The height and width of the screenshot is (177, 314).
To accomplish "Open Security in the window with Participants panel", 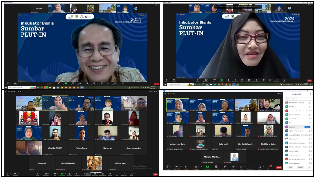I will (186, 167).
